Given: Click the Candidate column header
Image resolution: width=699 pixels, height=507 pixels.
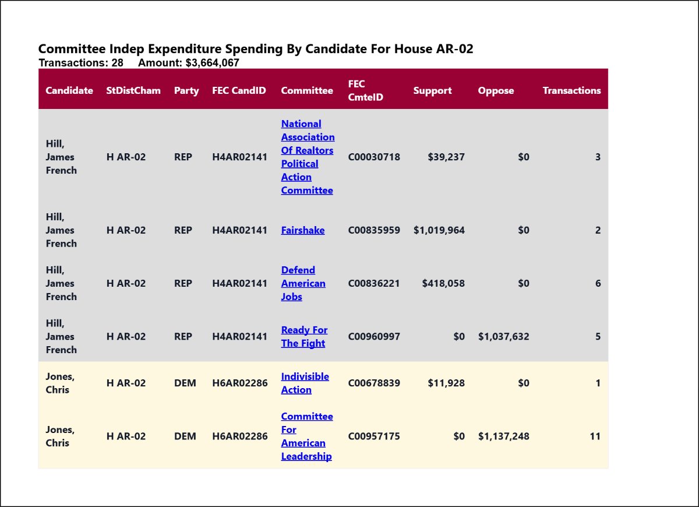Looking at the screenshot, I should (69, 90).
